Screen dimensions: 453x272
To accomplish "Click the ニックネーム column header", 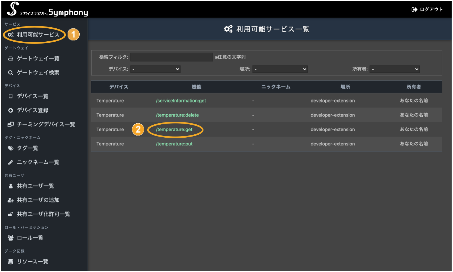I will [276, 87].
